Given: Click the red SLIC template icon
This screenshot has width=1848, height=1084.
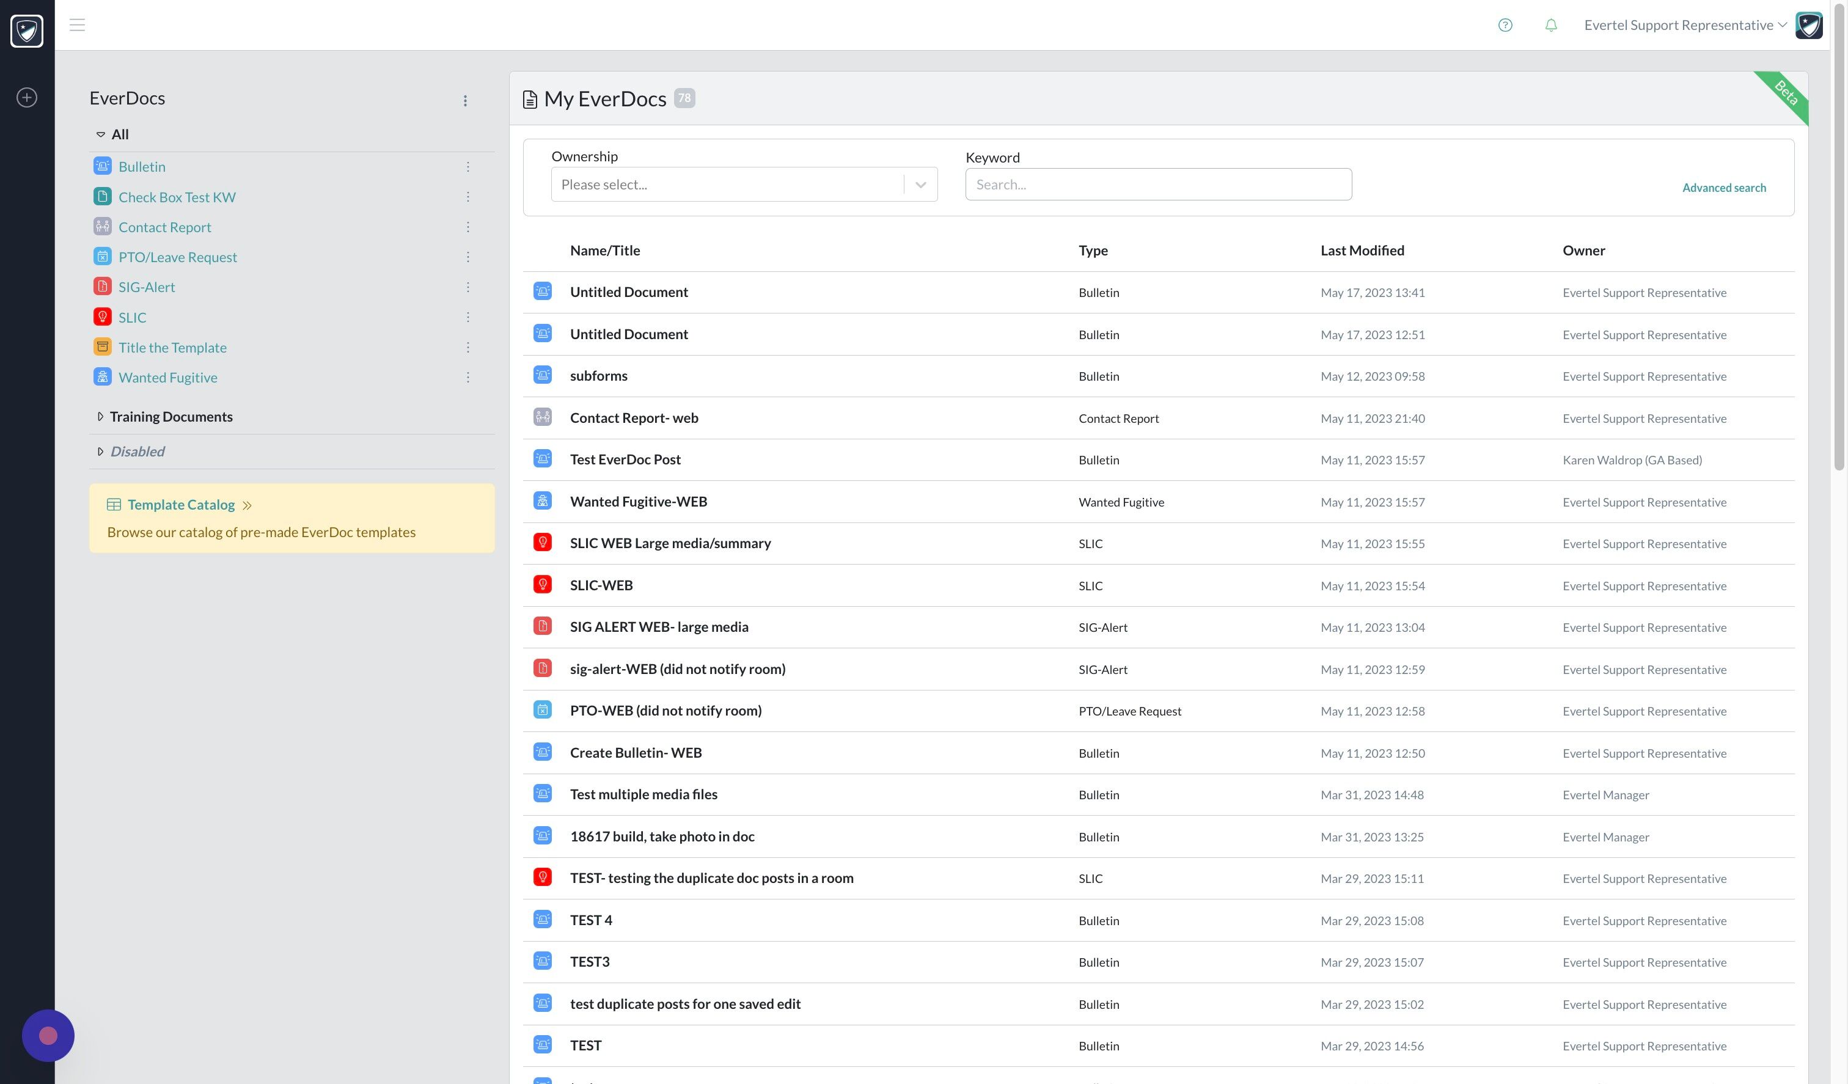Looking at the screenshot, I should point(103,317).
